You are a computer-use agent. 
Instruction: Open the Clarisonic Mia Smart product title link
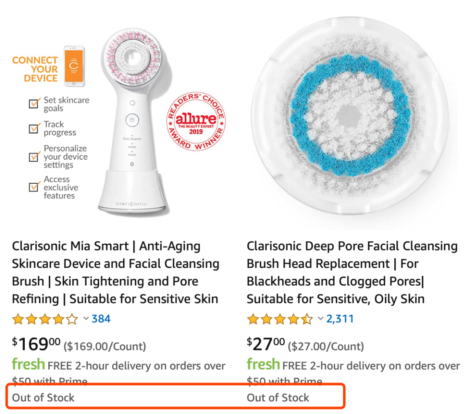115,273
